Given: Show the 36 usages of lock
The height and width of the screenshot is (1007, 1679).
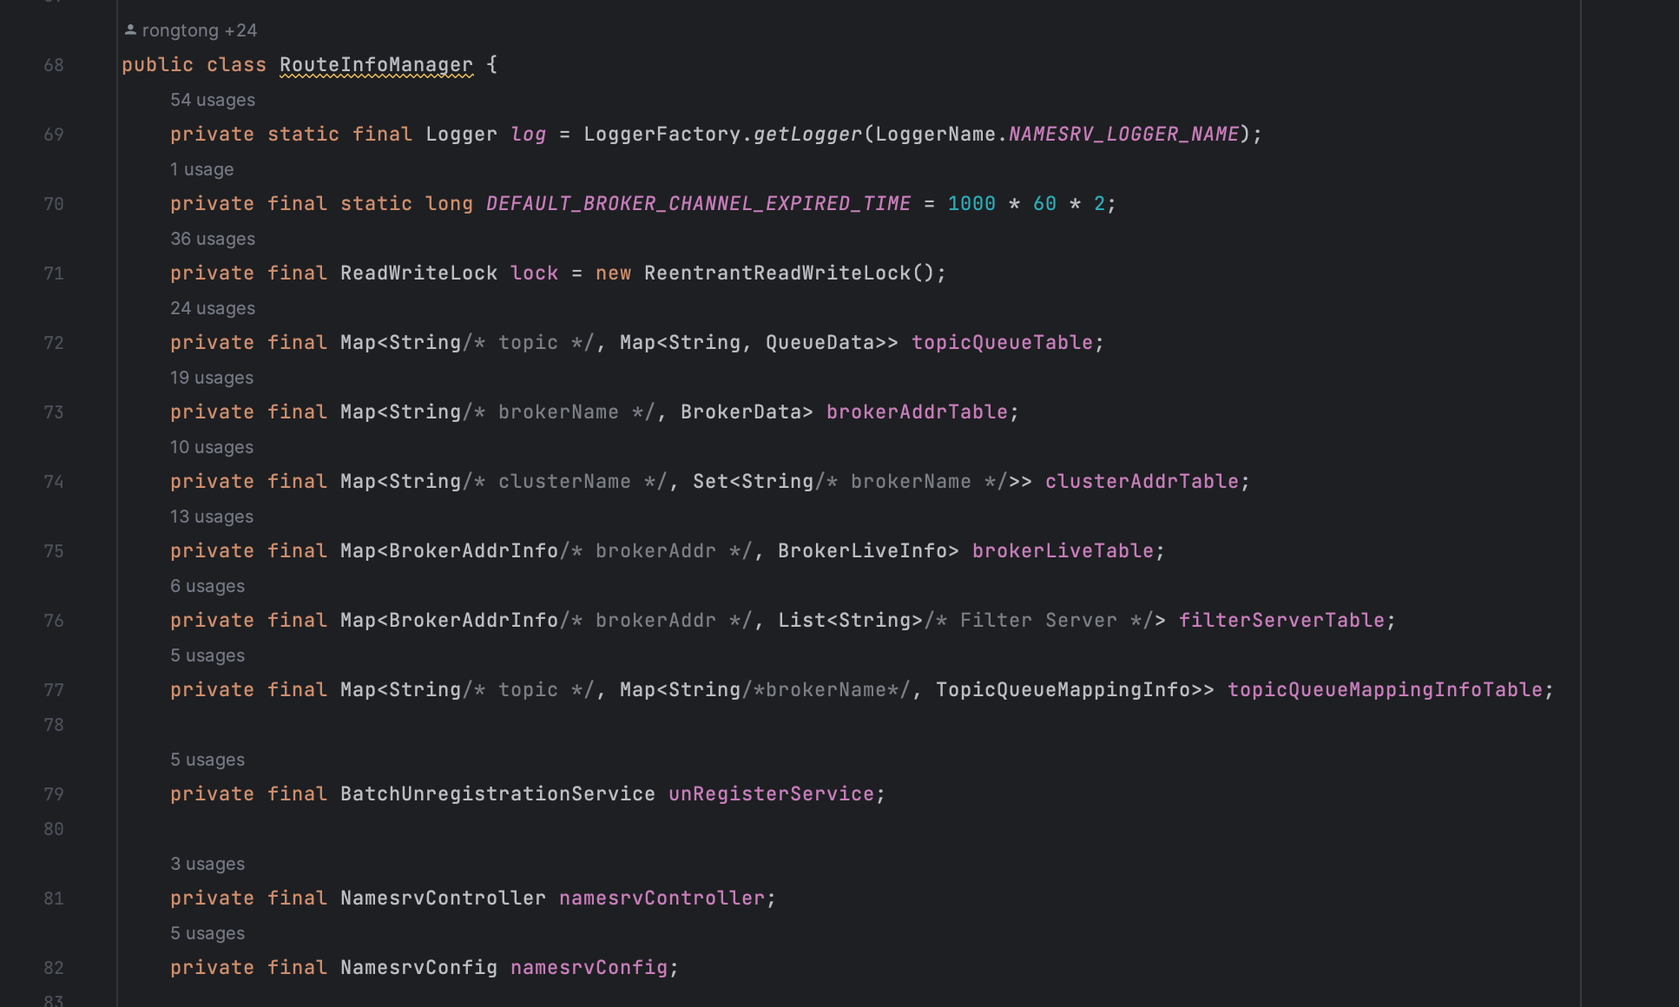Looking at the screenshot, I should click(213, 239).
